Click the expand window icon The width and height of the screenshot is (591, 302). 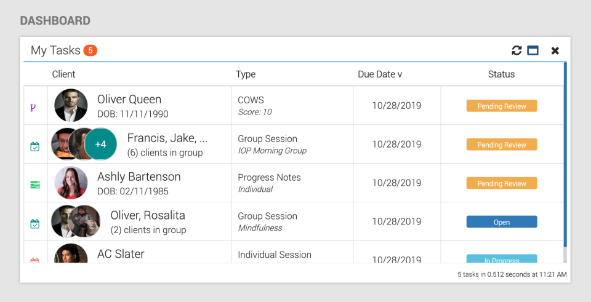pos(533,50)
